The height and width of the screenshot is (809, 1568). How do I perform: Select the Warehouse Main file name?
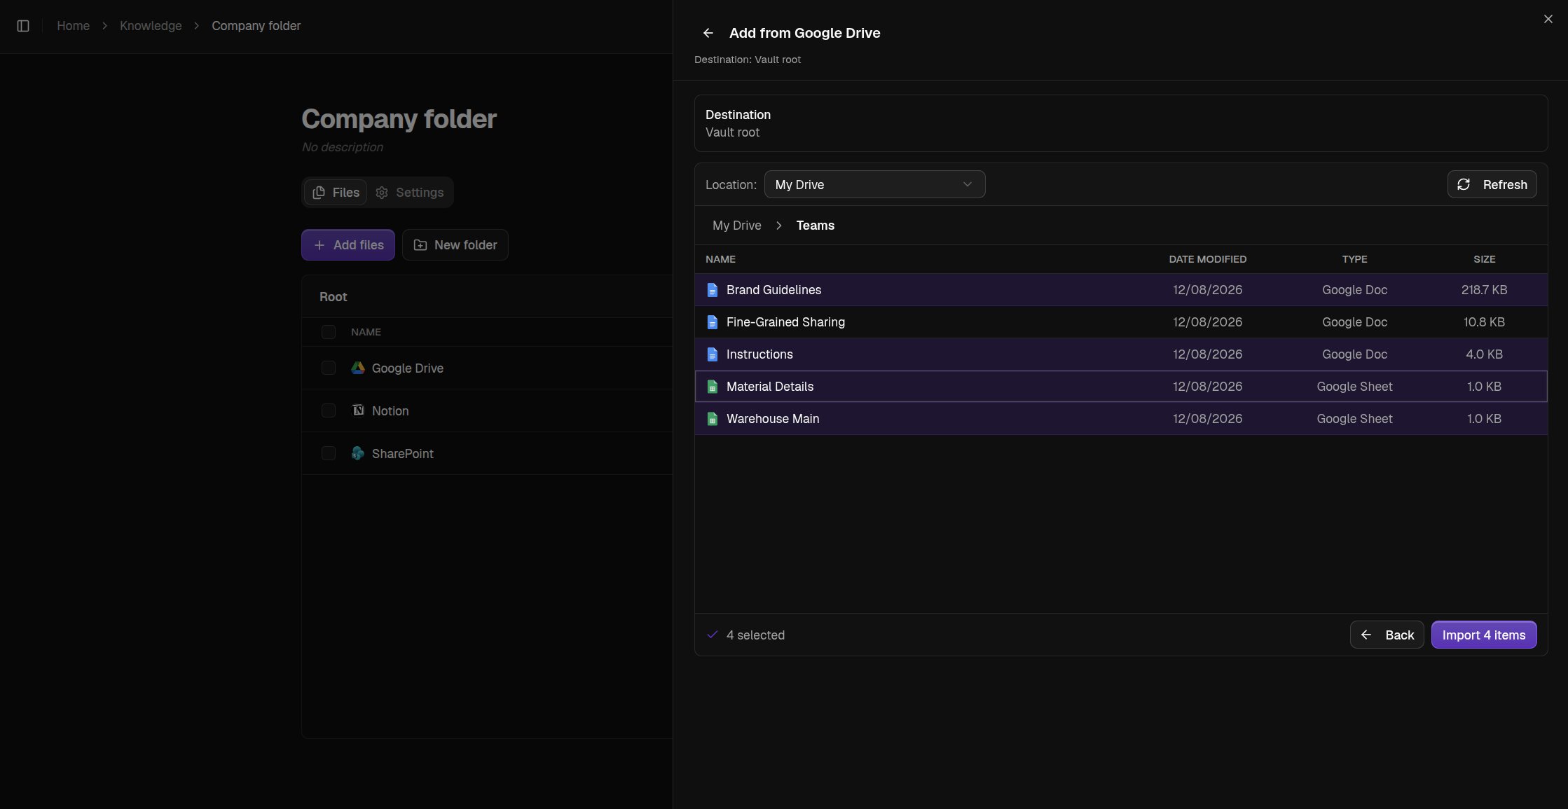(773, 419)
